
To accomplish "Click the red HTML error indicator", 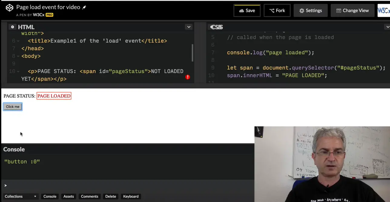I will [x=188, y=77].
